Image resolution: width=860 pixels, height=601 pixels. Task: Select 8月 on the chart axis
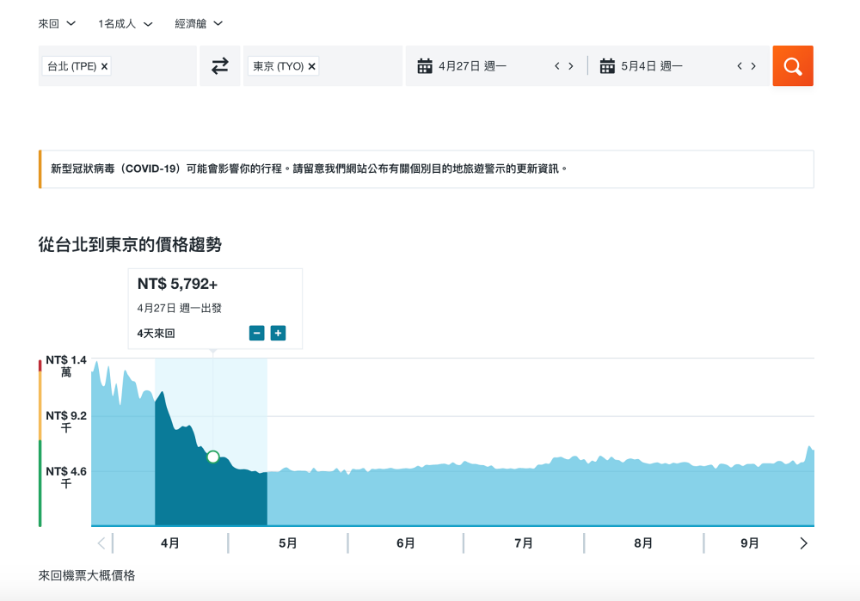pos(643,543)
